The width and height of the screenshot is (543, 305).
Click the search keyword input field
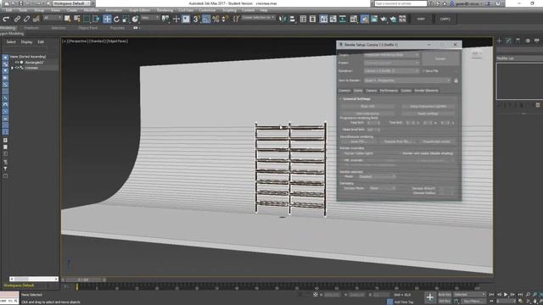400,3
